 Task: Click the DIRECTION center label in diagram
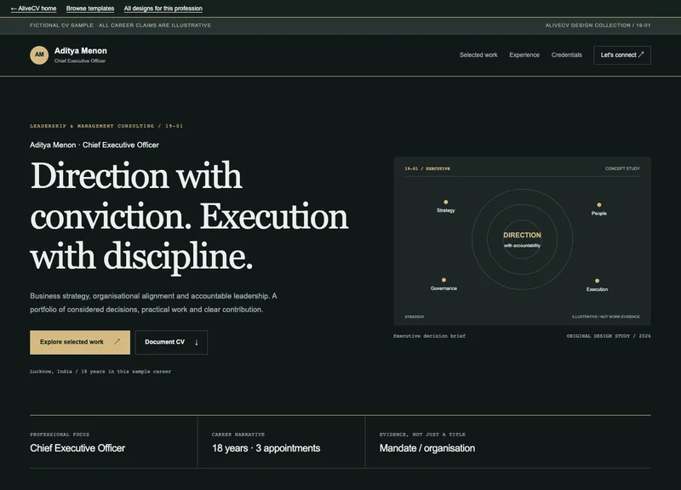[522, 235]
